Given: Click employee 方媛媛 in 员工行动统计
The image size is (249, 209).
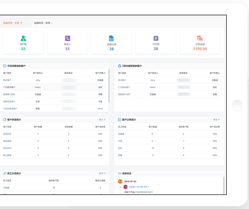Looking at the screenshot, I should [6, 187].
